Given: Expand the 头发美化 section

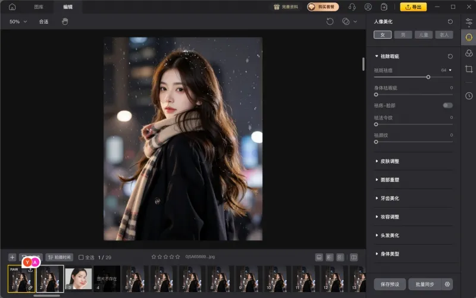Looking at the screenshot, I should coord(390,236).
